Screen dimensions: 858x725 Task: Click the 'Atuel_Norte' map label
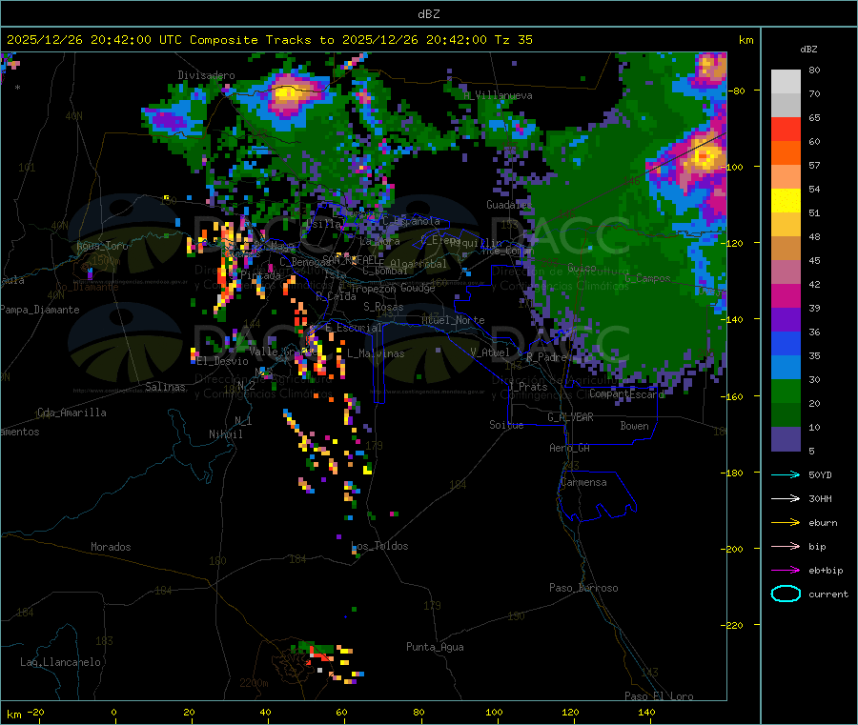[x=453, y=320]
